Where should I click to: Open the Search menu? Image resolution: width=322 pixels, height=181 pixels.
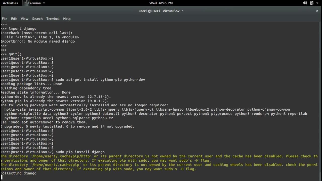[x=37, y=19]
